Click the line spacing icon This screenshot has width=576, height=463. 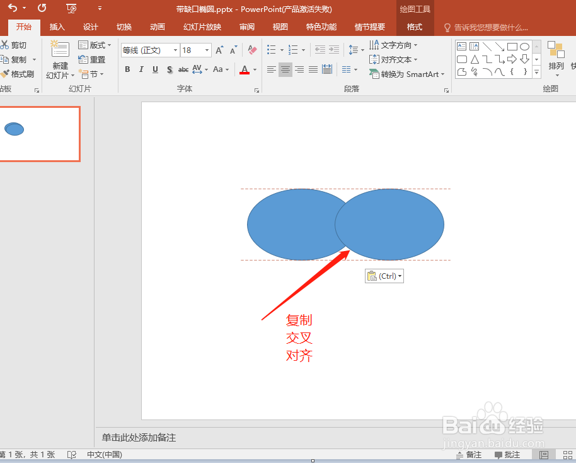tap(353, 50)
